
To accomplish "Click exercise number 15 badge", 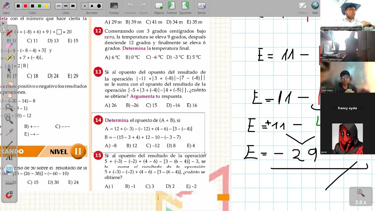I will (98, 156).
